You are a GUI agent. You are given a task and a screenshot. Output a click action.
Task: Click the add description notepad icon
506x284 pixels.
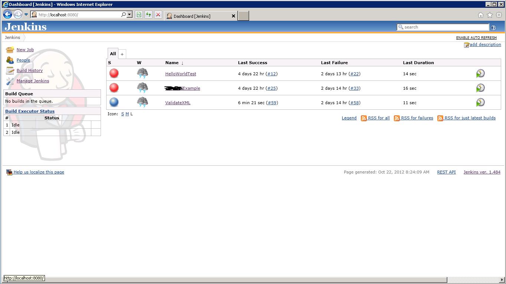pyautogui.click(x=467, y=45)
